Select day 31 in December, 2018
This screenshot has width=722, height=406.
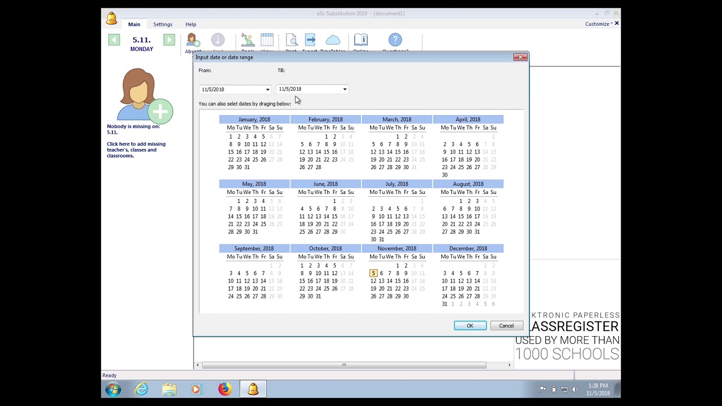444,304
